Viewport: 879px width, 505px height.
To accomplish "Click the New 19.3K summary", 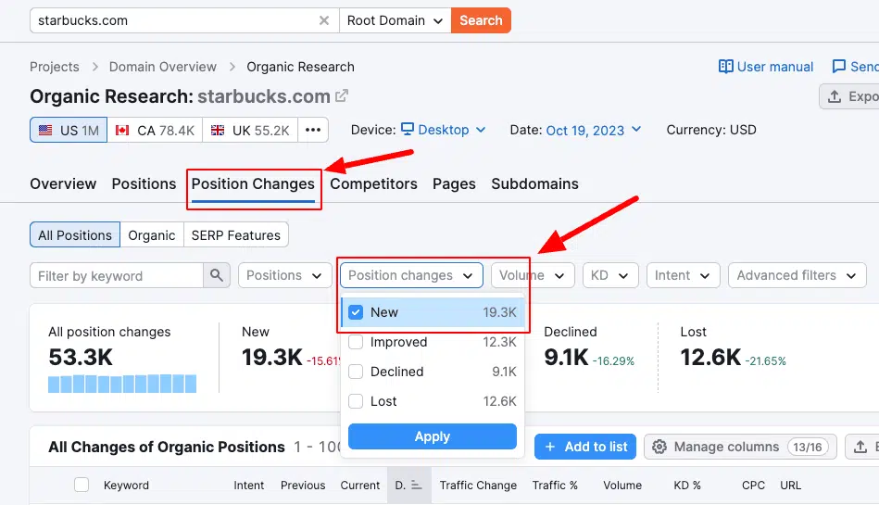I will click(x=289, y=347).
